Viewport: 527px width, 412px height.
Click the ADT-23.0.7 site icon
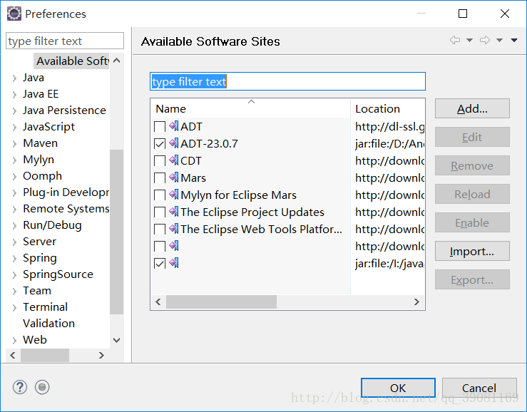click(x=174, y=143)
